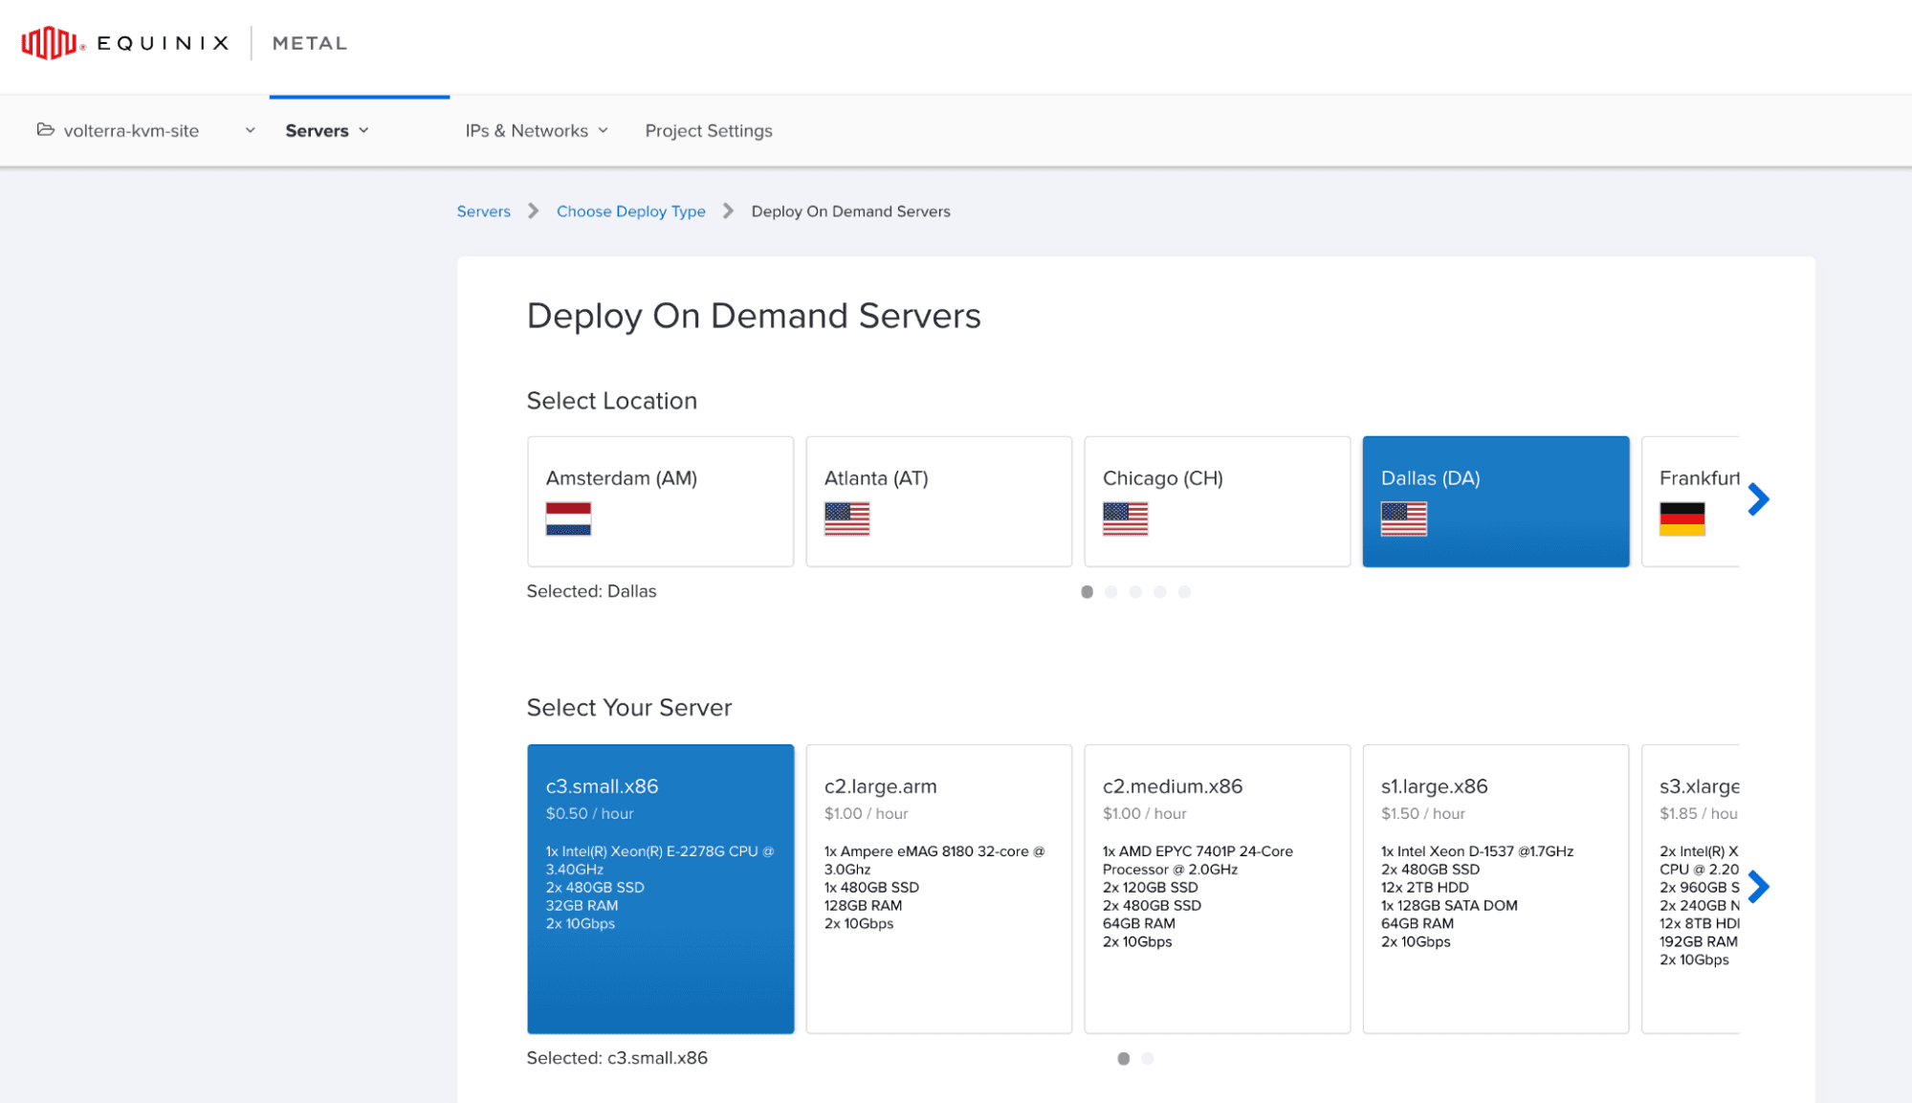Image resolution: width=1912 pixels, height=1103 pixels.
Task: Open Project Settings tab
Action: click(x=708, y=131)
